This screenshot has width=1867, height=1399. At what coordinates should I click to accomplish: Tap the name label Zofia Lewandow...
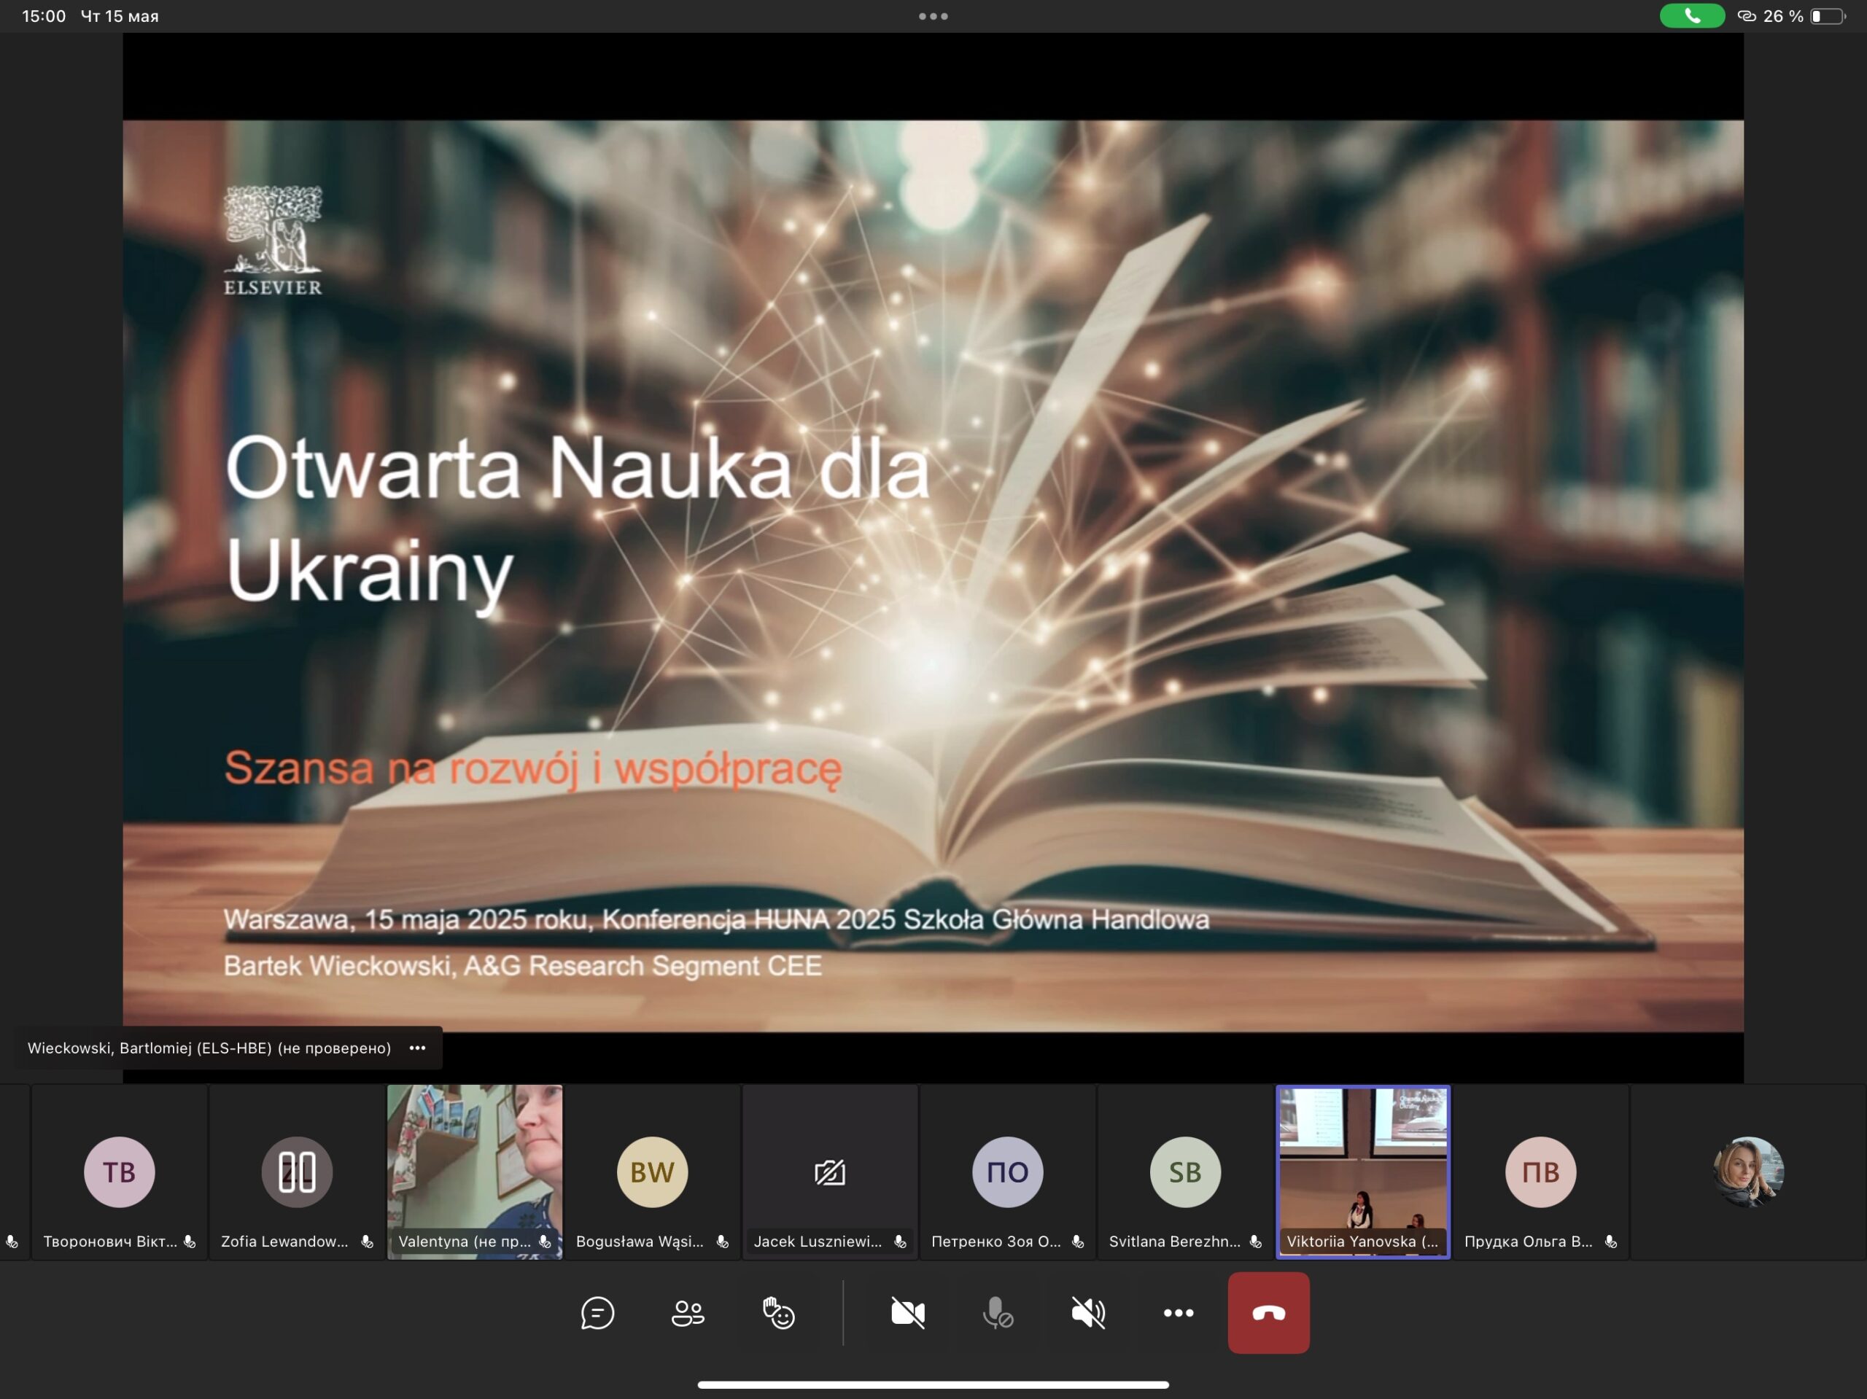point(284,1242)
